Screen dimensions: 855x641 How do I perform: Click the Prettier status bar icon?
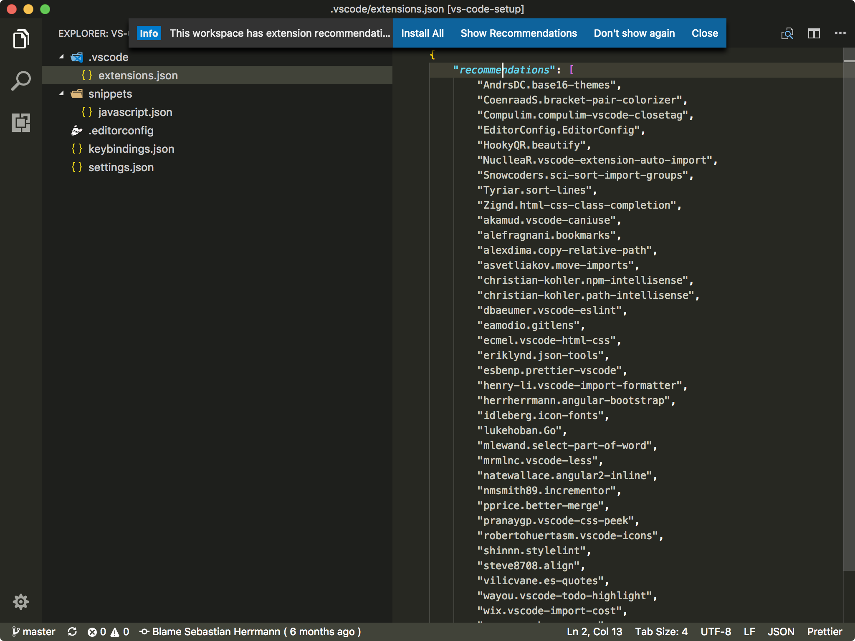pos(830,632)
